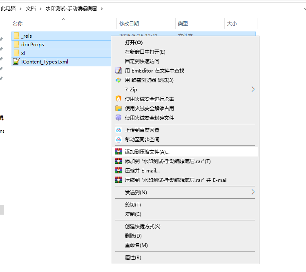Select the docProps folder name

(33, 44)
